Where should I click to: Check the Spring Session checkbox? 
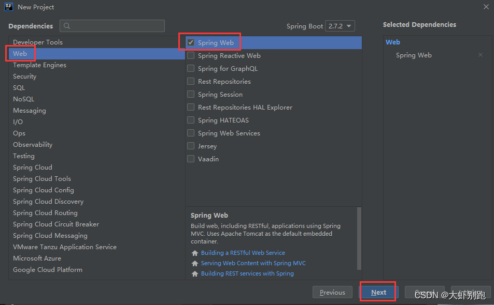(x=191, y=95)
